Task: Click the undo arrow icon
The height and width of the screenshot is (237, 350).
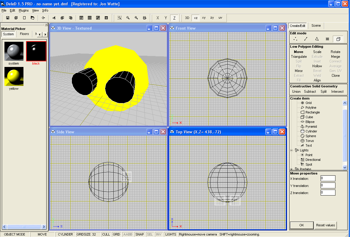Action: tap(43, 18)
